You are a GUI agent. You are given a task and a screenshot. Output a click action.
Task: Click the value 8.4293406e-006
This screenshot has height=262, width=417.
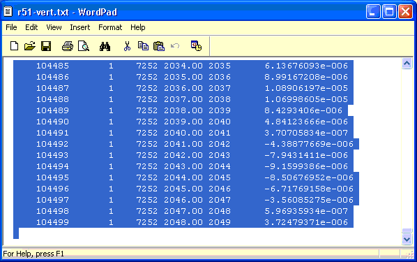pyautogui.click(x=303, y=110)
